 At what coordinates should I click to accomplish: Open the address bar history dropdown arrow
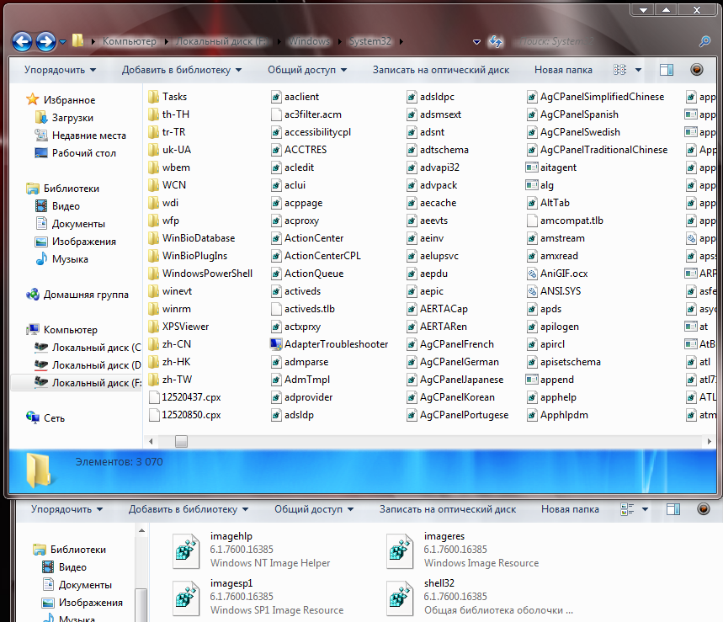click(x=476, y=42)
